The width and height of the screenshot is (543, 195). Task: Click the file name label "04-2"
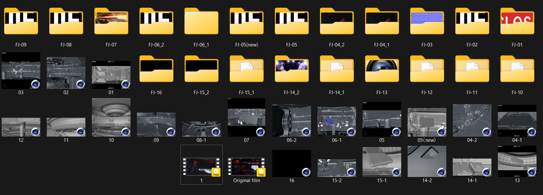(x=472, y=140)
